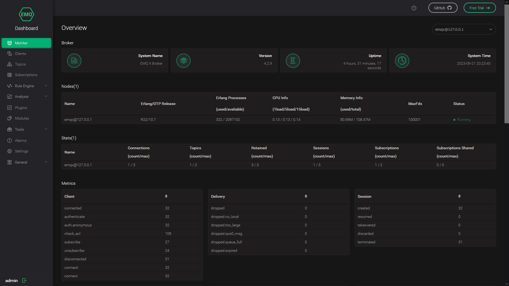Click the Settings gear icon

pos(10,151)
